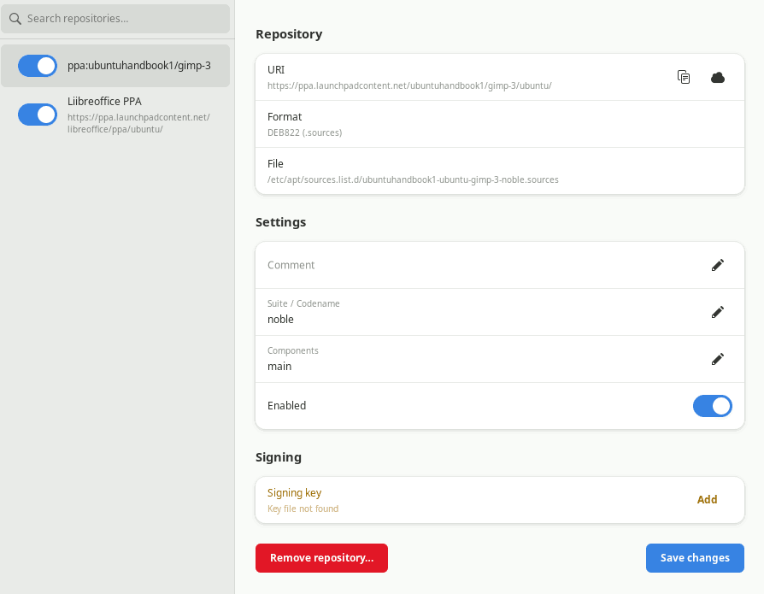The image size is (764, 594).
Task: Click Remove repository button
Action: (321, 558)
